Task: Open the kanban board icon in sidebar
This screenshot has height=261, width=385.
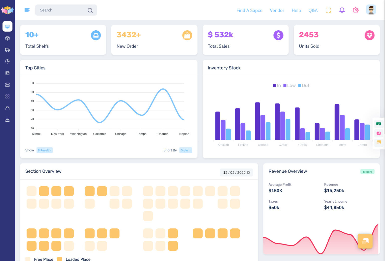Action: 8,73
